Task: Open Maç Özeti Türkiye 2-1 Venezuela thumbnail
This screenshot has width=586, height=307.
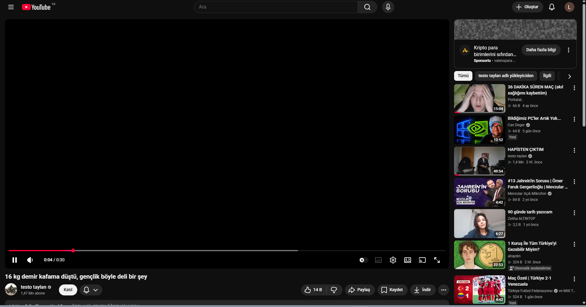Action: point(480,290)
